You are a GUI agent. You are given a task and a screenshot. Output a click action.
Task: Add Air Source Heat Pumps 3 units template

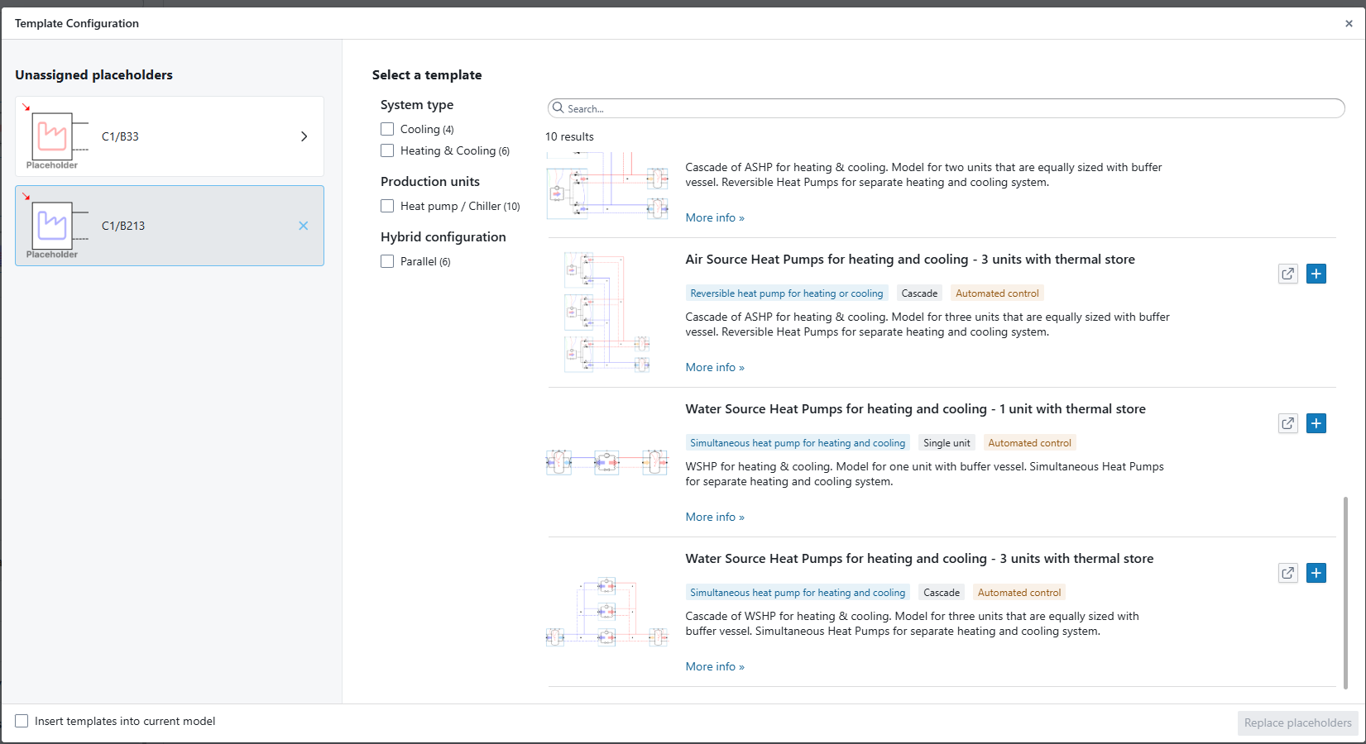[1316, 274]
